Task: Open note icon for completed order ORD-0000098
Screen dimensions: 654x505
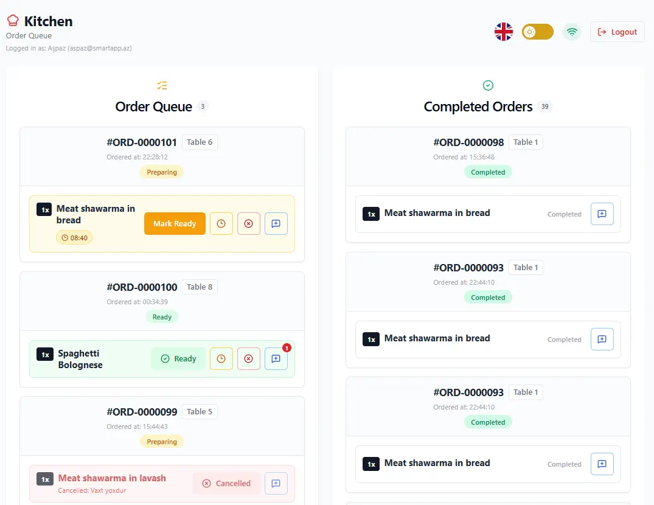Action: click(x=602, y=214)
